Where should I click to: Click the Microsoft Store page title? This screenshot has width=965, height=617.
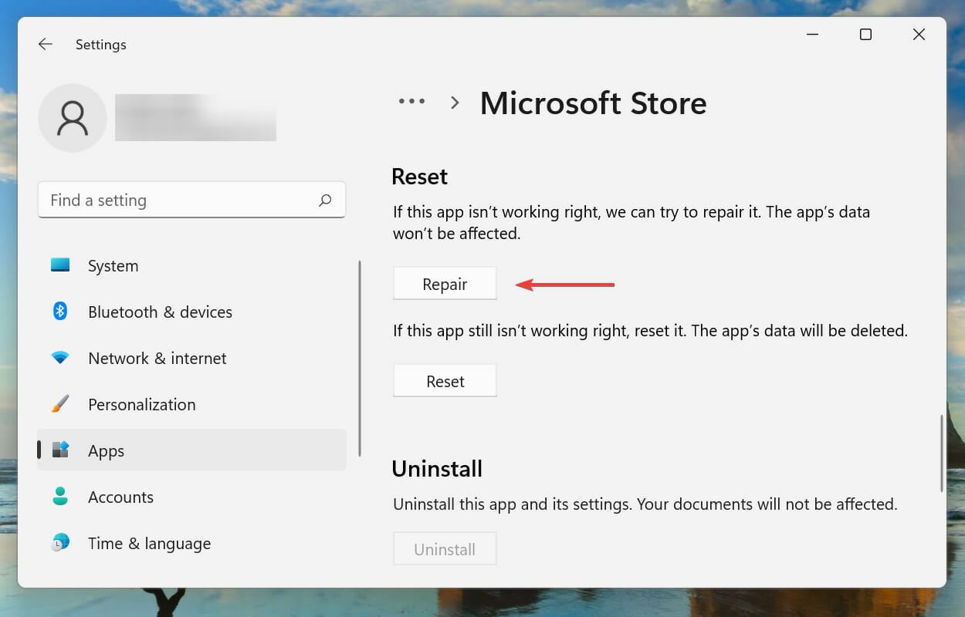pyautogui.click(x=593, y=103)
